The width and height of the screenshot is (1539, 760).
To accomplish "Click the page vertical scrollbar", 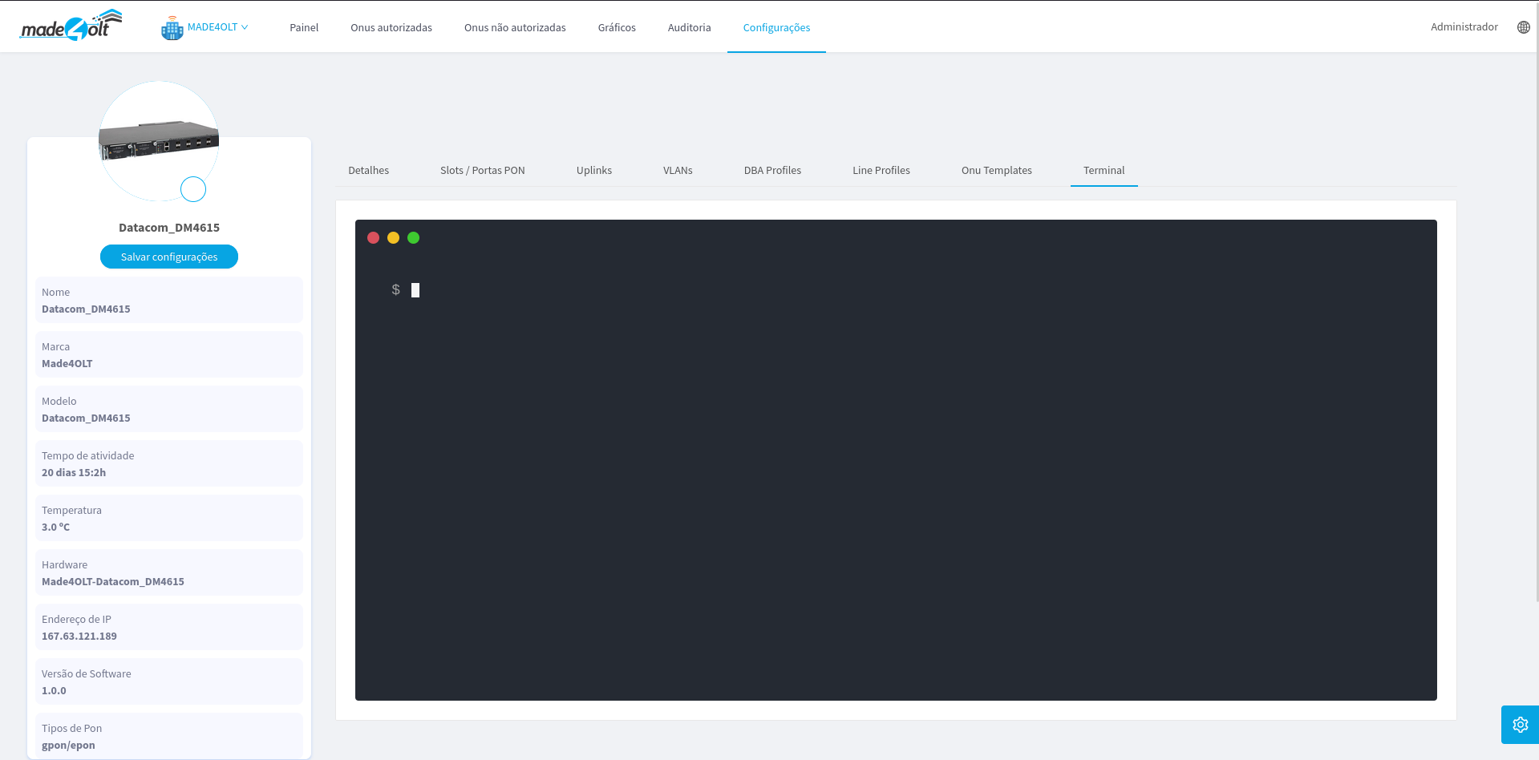I will click(1535, 321).
